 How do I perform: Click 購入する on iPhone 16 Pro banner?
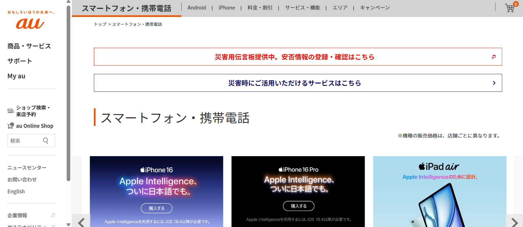click(299, 206)
